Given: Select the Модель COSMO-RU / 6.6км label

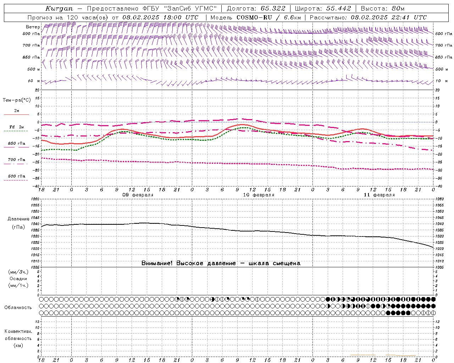Looking at the screenshot, I should click(x=255, y=17).
